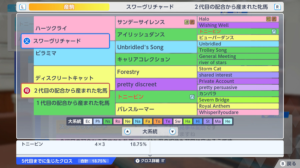Click the 底 badge on Halo
Viewport: 300px width, 168px height.
[274, 19]
